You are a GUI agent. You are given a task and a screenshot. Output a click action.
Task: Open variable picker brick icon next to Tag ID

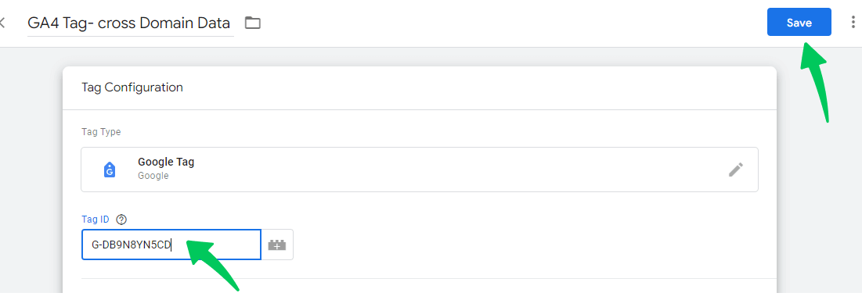tap(277, 245)
